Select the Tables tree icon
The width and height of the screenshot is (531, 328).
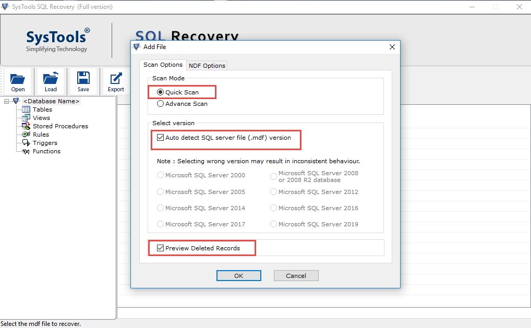click(26, 110)
